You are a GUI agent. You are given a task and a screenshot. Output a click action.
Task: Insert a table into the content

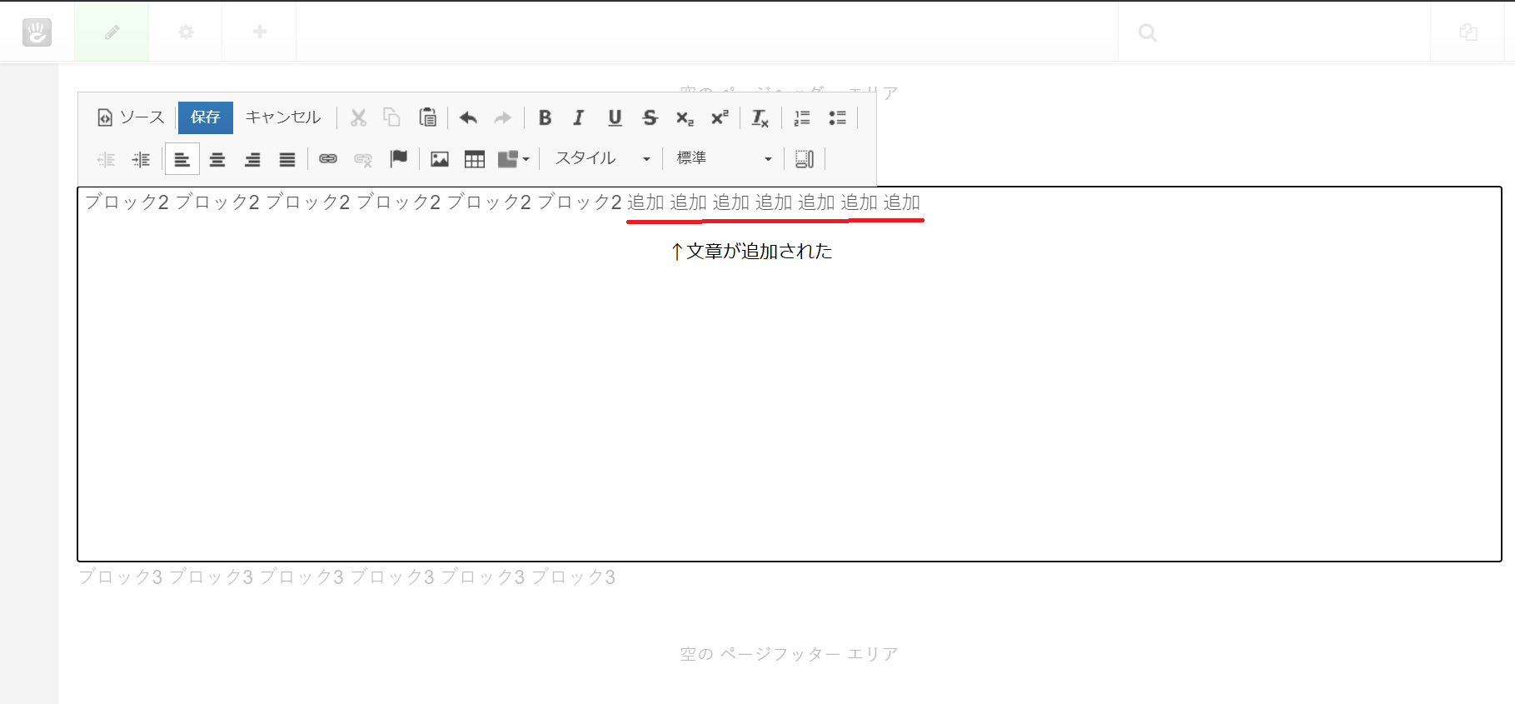pos(475,159)
